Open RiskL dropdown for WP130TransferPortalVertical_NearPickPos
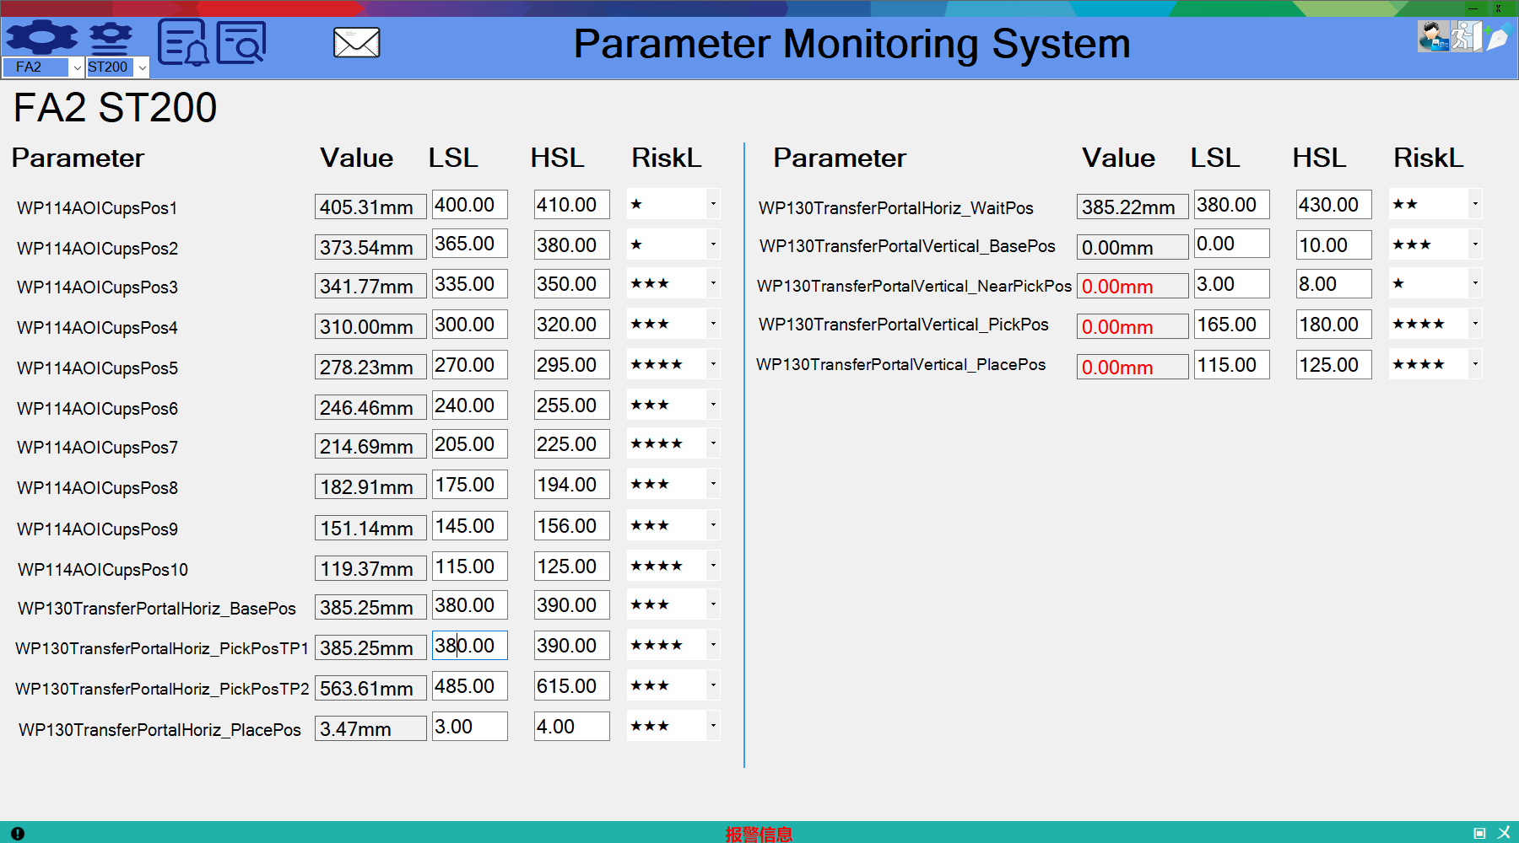The width and height of the screenshot is (1519, 843). point(1475,283)
